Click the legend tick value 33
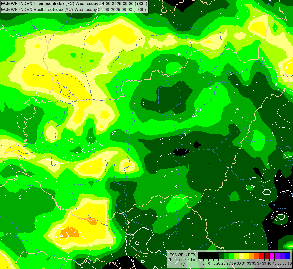 [x=249, y=263]
